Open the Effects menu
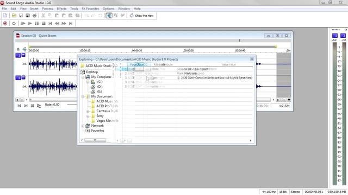Screen dimensions: 348x195 [61, 9]
